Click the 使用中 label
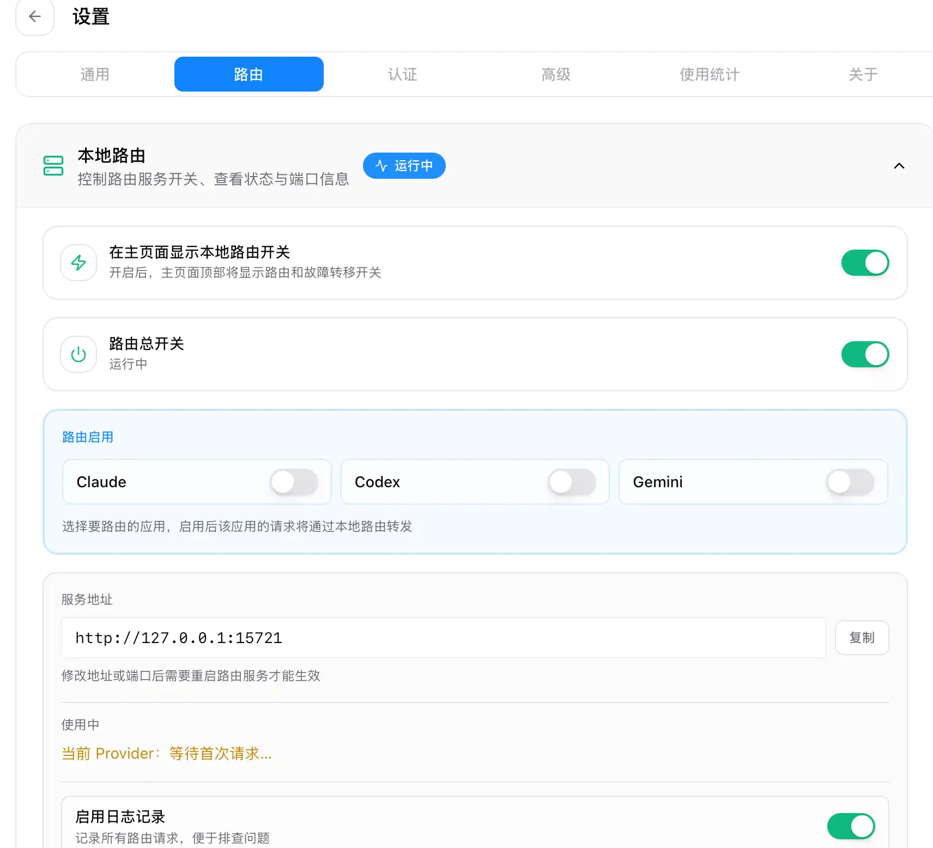The width and height of the screenshot is (933, 848). 81,725
